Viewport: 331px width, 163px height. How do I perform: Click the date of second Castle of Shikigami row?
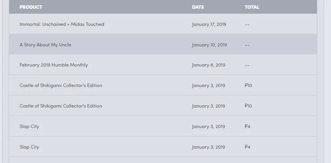pos(209,106)
